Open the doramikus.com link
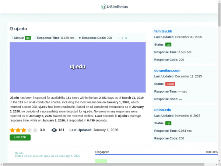221x166 pixels. click(x=167, y=70)
